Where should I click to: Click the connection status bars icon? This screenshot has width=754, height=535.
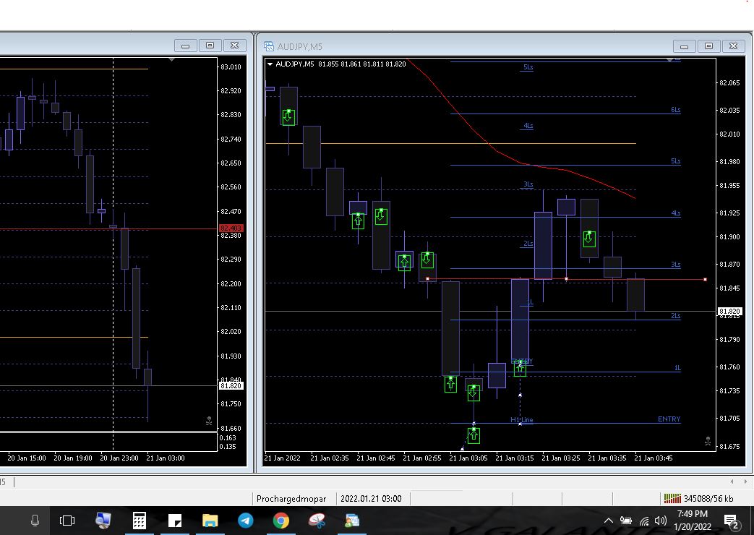(x=672, y=498)
